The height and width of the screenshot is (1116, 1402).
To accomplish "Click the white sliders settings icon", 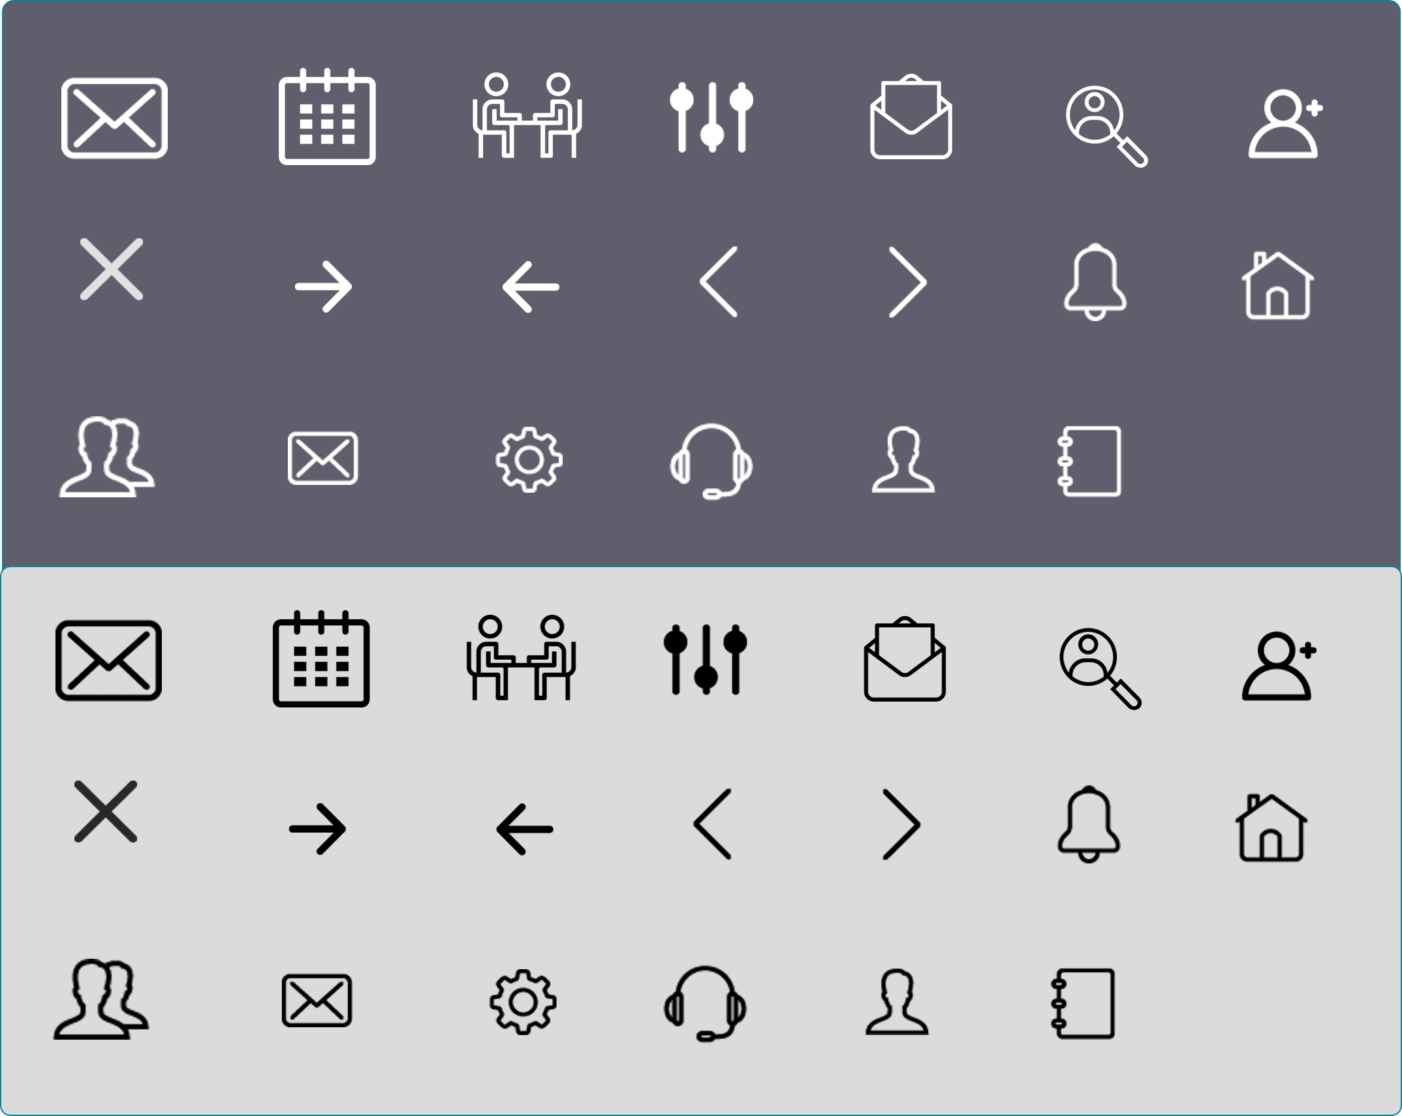I will click(711, 117).
